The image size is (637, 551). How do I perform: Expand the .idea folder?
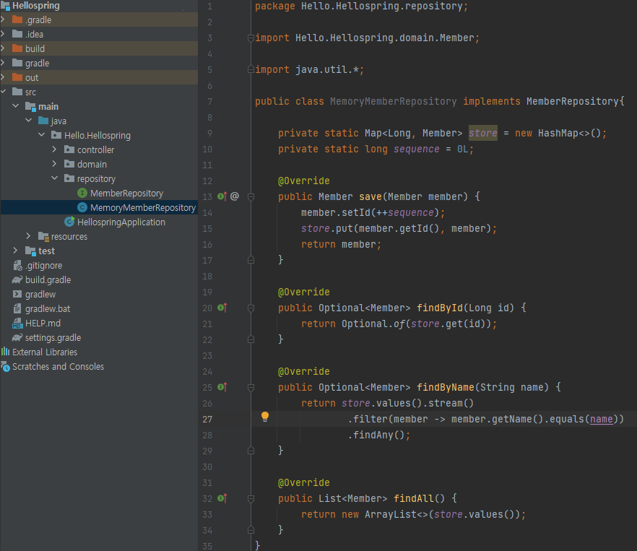point(3,34)
